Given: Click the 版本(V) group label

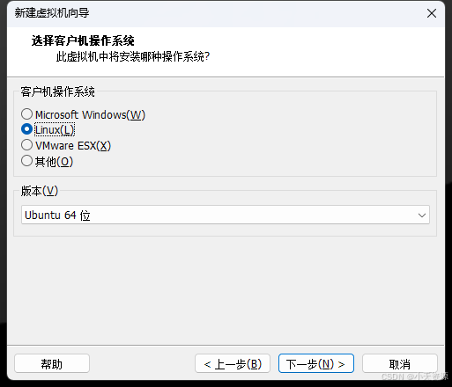Looking at the screenshot, I should tap(40, 191).
